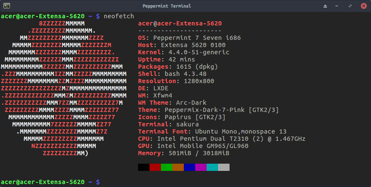Click the black color block
371x187 pixels.
pos(144,167)
